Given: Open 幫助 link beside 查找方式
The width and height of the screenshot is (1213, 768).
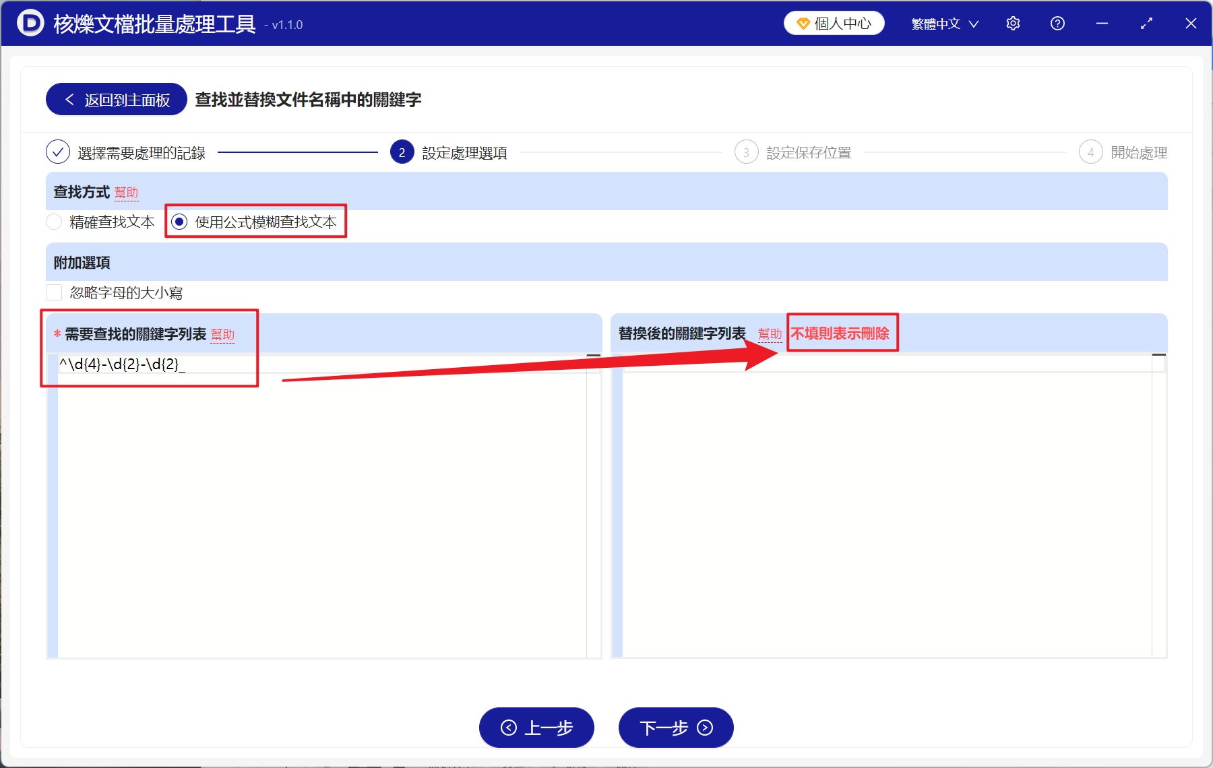Looking at the screenshot, I should coord(126,193).
